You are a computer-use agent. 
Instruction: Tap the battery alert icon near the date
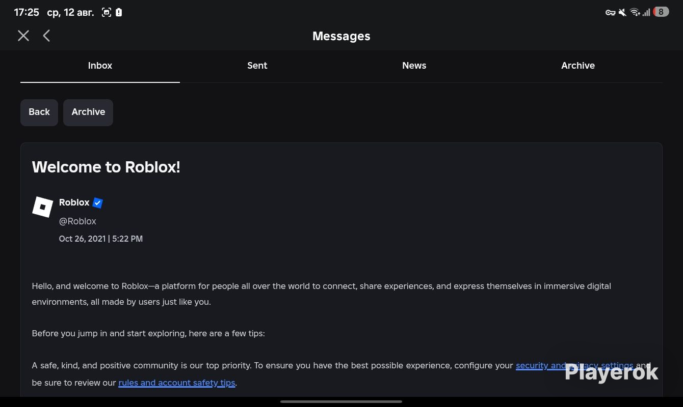click(x=119, y=12)
